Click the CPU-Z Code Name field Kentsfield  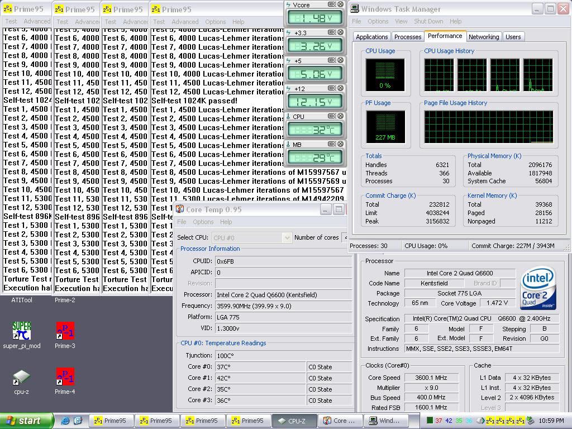(434, 283)
